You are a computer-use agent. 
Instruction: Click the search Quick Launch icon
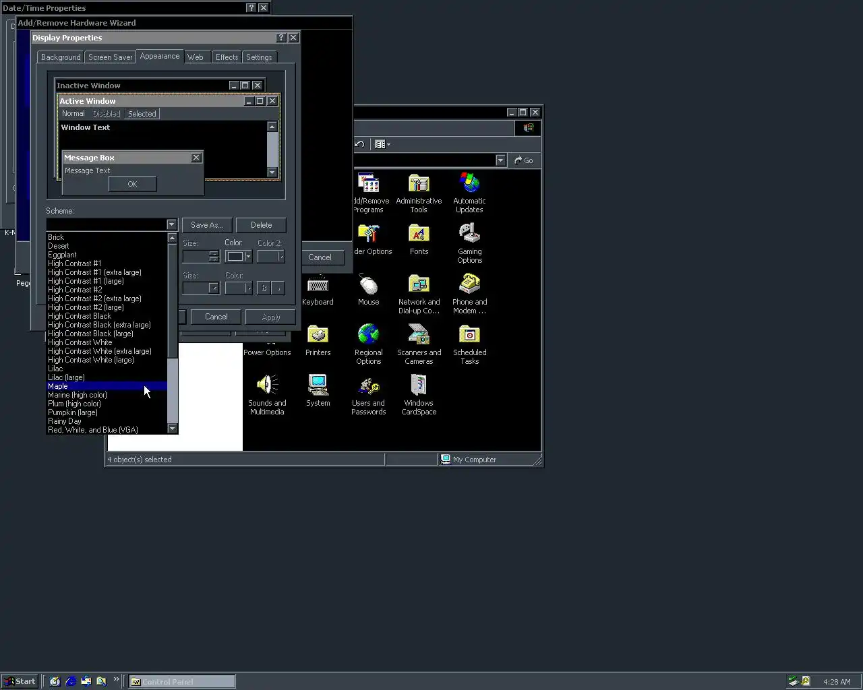[101, 681]
